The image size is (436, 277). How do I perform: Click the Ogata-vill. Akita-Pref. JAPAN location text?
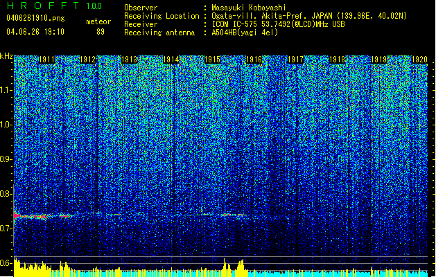click(x=309, y=16)
